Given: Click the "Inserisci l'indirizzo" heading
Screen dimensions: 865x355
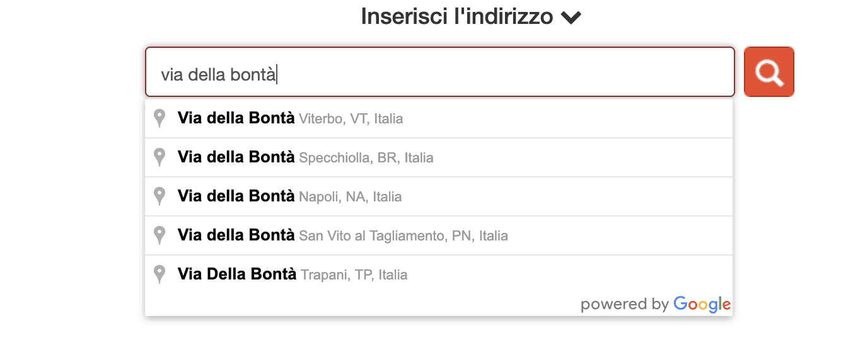Looking at the screenshot, I should coord(456,17).
